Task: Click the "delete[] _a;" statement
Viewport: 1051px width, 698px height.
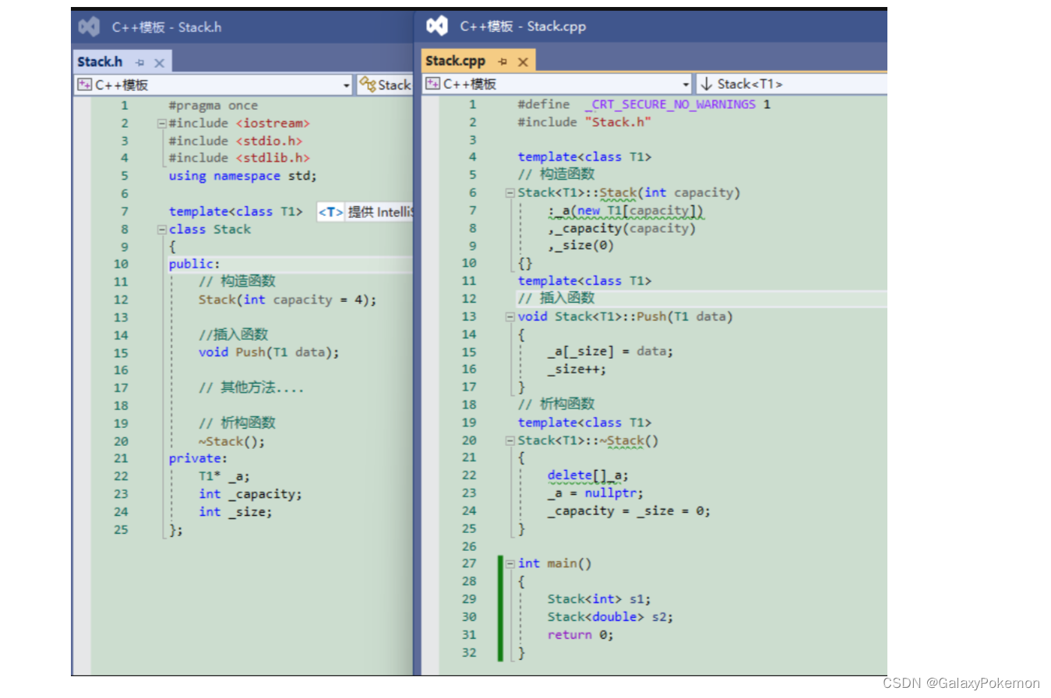Action: (587, 475)
